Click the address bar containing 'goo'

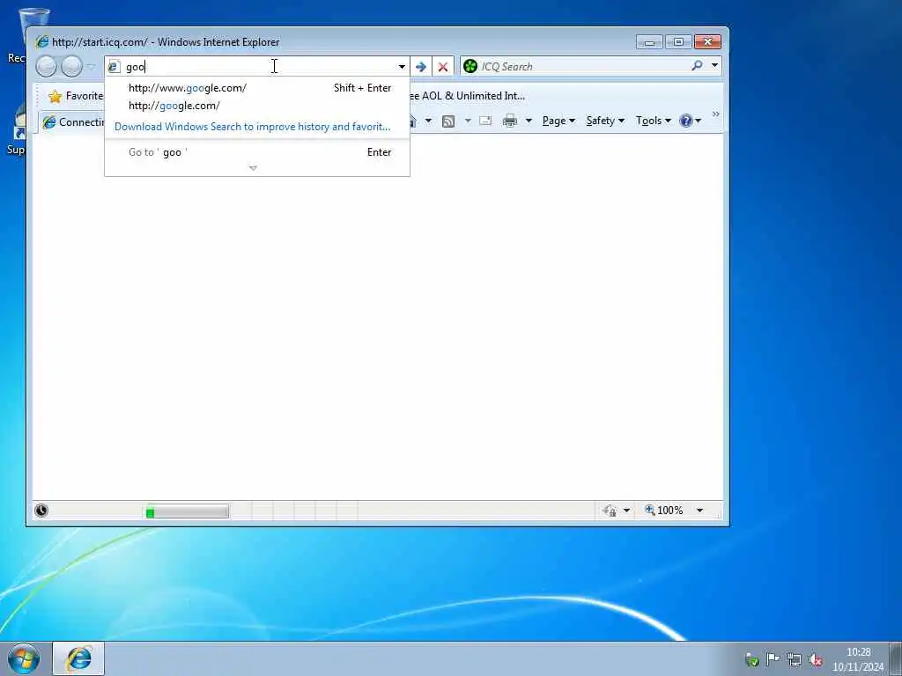tap(258, 67)
